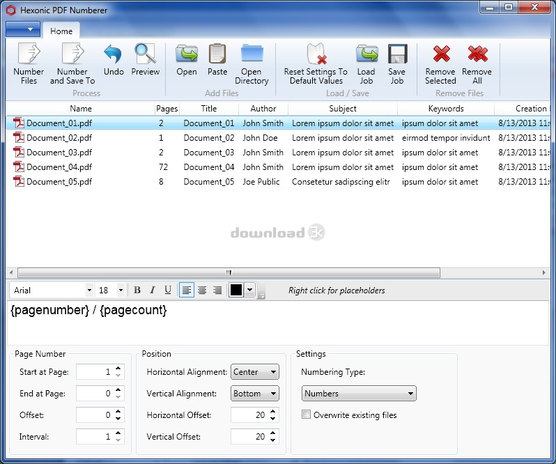Save Job with the floppy icon
556x464 pixels.
point(397,54)
